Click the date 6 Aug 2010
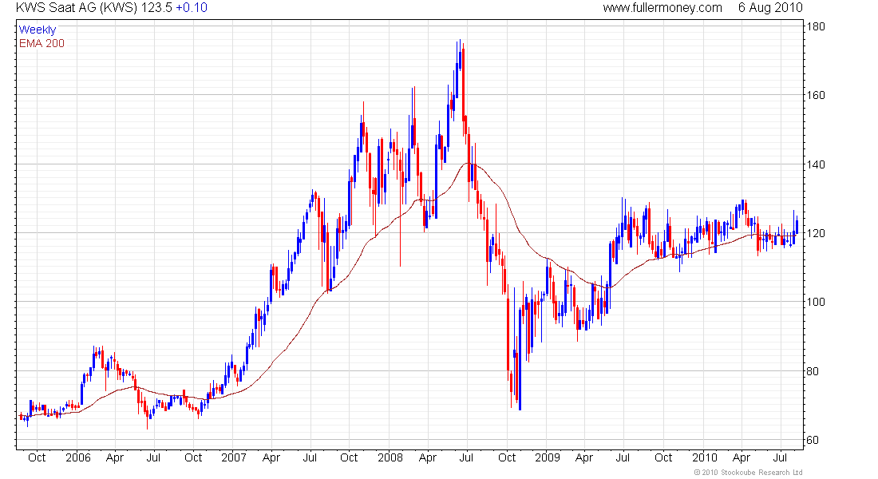Screen dimensions: 878x479 pyautogui.click(x=770, y=8)
